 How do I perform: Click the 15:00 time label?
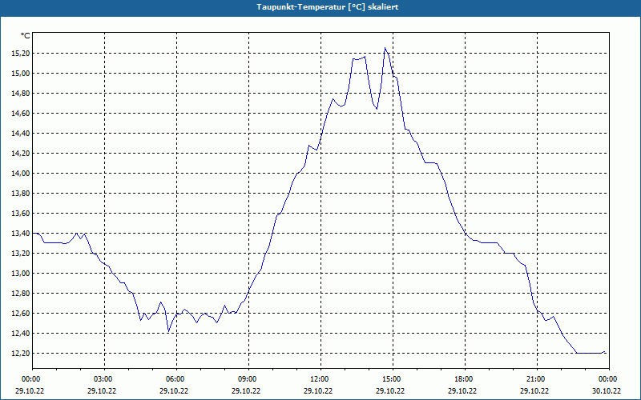[x=393, y=379]
